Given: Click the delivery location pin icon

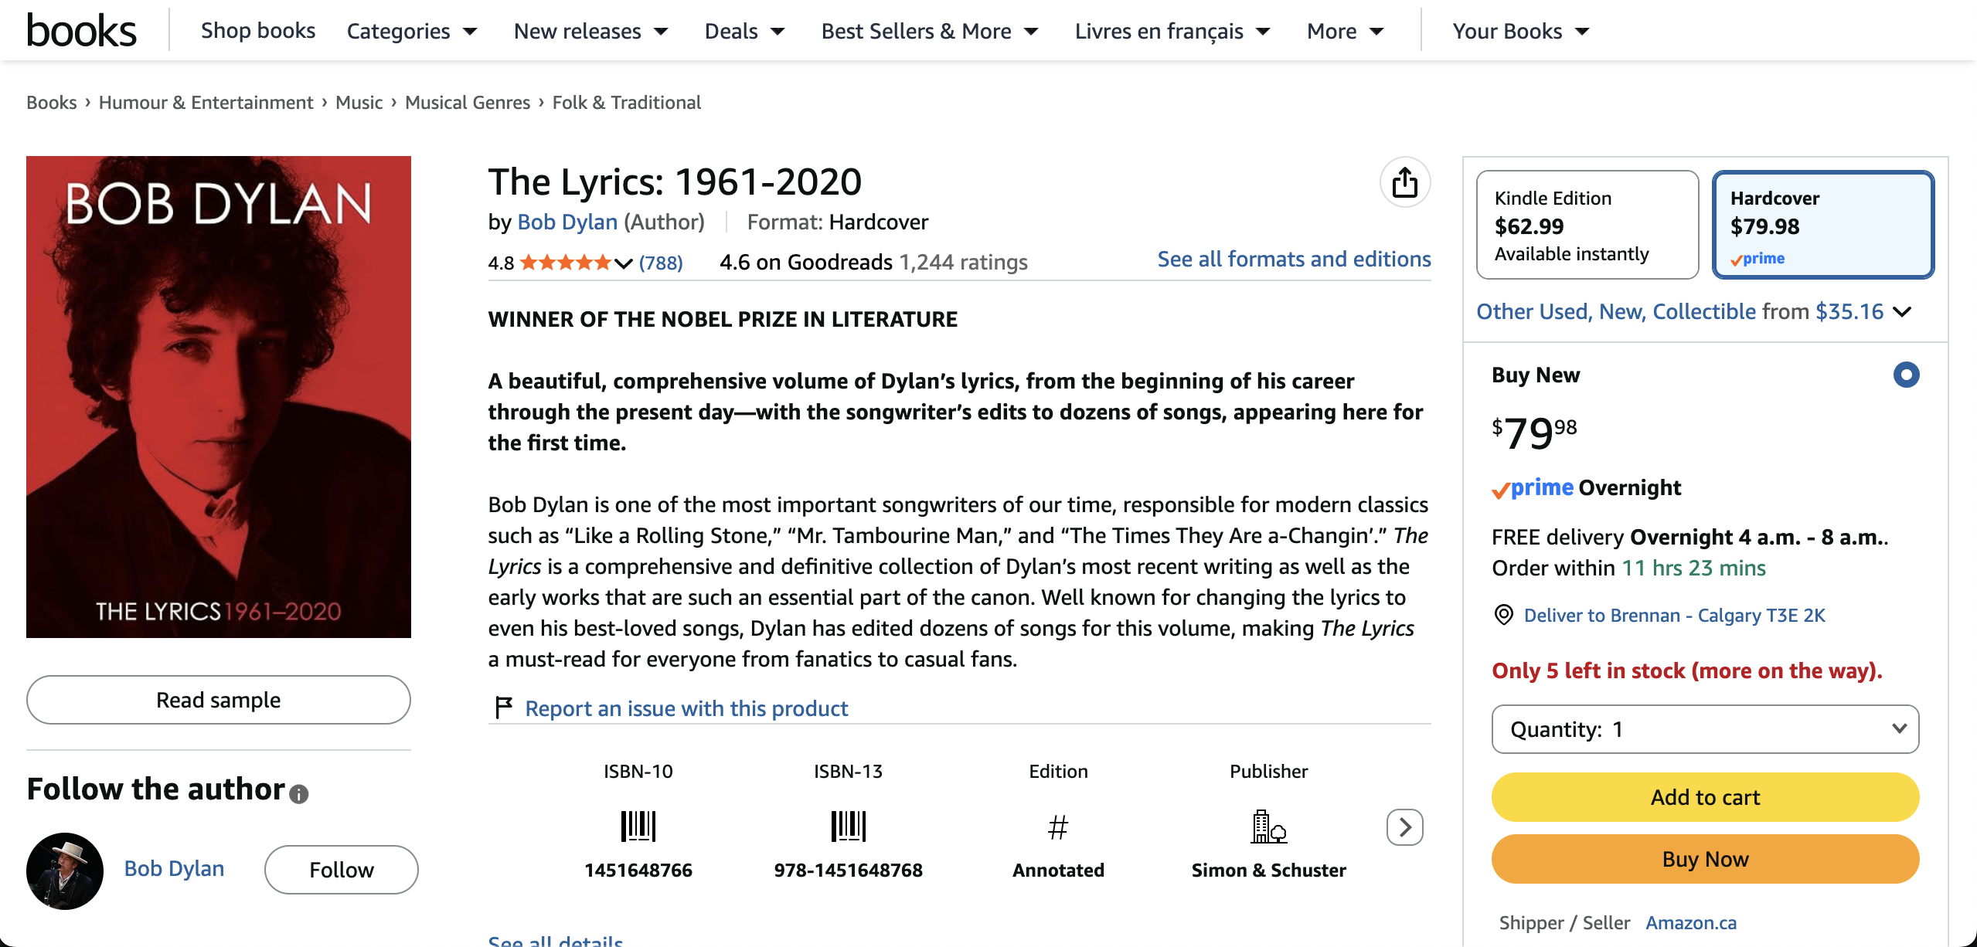Looking at the screenshot, I should (x=1503, y=615).
